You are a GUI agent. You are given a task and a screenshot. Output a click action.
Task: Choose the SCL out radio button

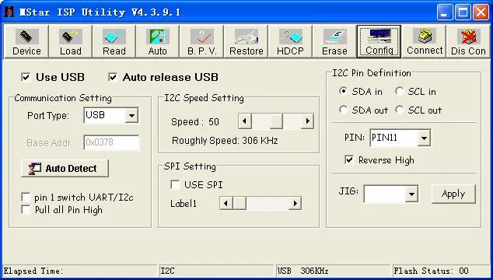tap(400, 110)
